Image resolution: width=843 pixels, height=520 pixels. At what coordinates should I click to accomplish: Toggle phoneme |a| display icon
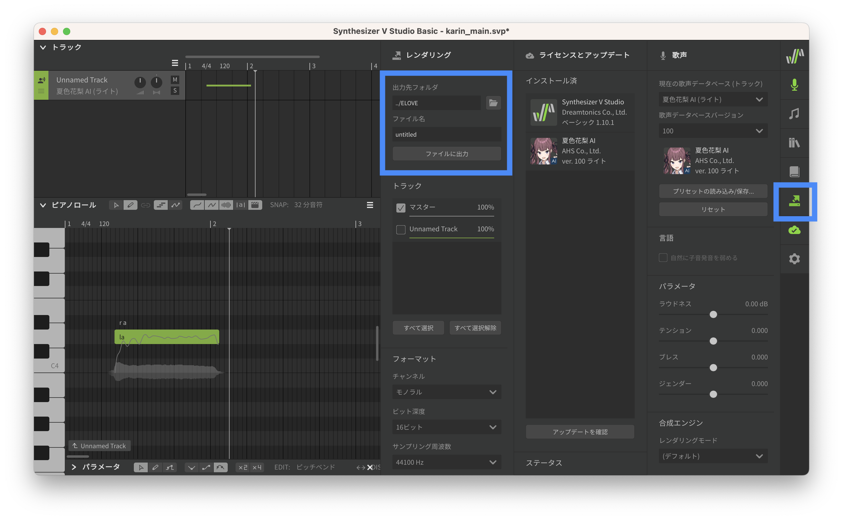click(x=241, y=205)
